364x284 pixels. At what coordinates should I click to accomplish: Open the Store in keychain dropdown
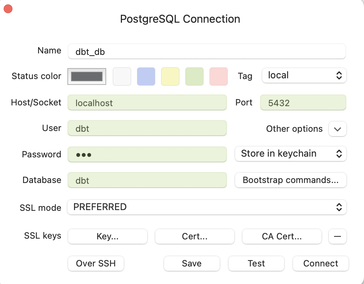(x=290, y=154)
